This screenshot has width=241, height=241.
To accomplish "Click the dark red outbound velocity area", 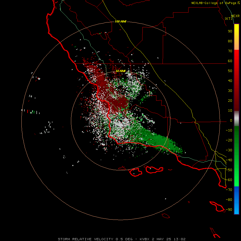I will (118, 103).
